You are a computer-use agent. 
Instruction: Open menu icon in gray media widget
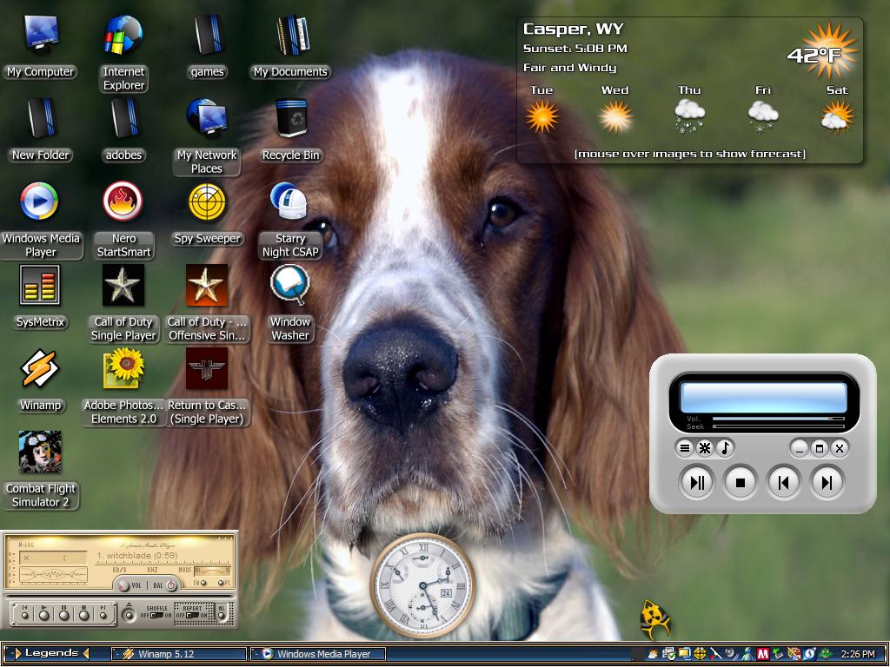click(685, 449)
